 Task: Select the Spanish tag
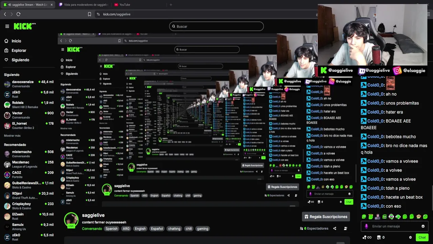111,229
